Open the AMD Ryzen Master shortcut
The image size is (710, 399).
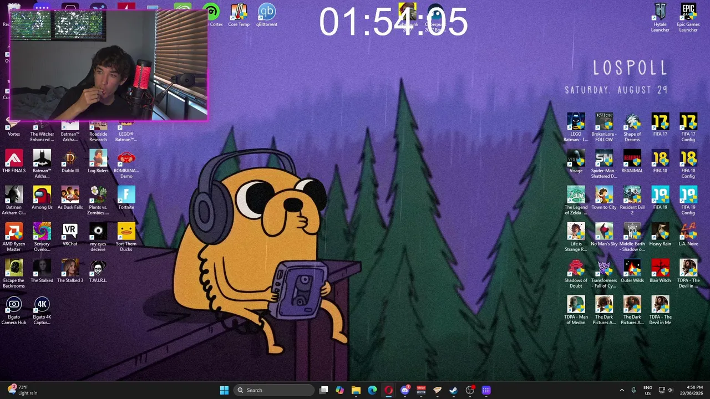[x=14, y=237]
